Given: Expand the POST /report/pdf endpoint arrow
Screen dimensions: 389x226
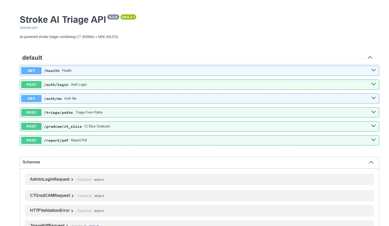Looking at the screenshot, I should tap(374, 140).
